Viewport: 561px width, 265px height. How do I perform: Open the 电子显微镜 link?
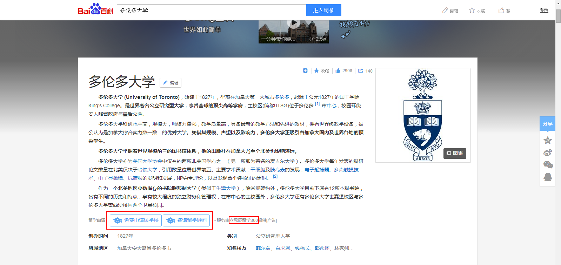(111, 178)
